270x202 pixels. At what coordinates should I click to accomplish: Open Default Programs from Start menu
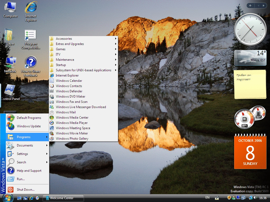pyautogui.click(x=27, y=118)
